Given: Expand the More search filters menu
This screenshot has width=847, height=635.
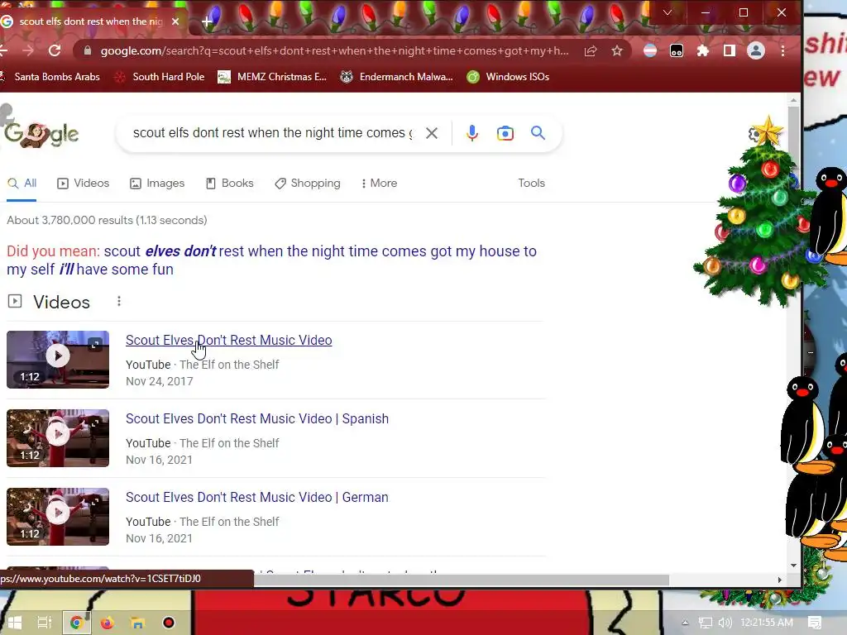Looking at the screenshot, I should pyautogui.click(x=379, y=184).
